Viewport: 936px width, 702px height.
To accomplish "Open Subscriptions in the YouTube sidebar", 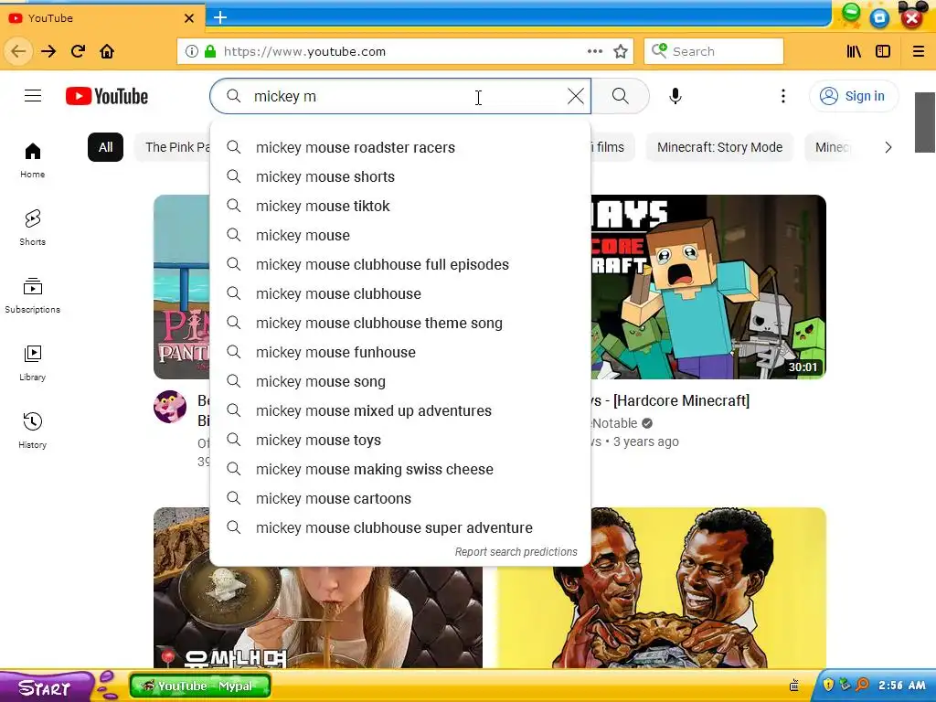I will tap(33, 295).
